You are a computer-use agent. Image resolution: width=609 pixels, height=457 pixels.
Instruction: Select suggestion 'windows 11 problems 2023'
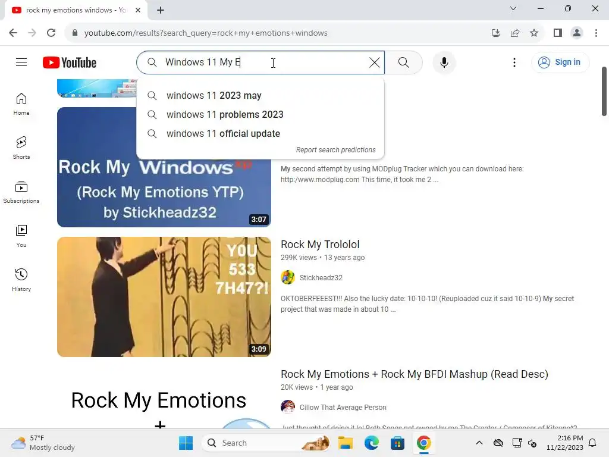coord(260,115)
